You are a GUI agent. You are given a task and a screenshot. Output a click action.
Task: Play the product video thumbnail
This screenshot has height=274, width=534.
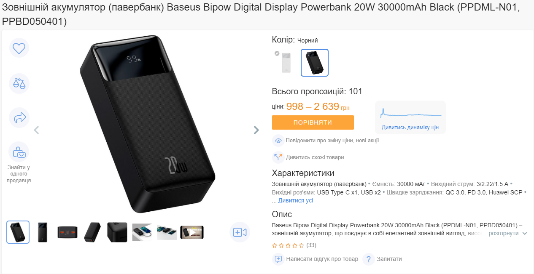tap(192, 232)
